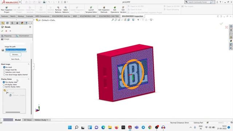The height and width of the screenshot is (131, 233).
Task: Collapse the Display States section
Action: pos(28,79)
